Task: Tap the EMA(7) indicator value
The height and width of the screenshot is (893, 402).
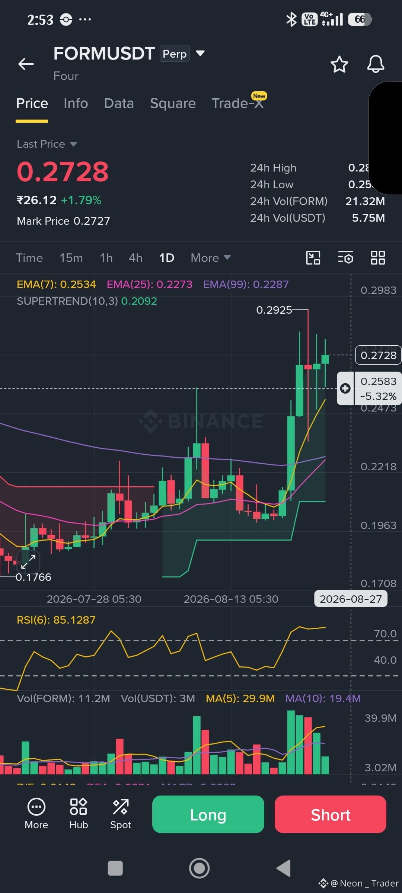Action: pos(56,284)
